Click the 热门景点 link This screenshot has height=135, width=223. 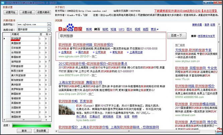(82, 117)
